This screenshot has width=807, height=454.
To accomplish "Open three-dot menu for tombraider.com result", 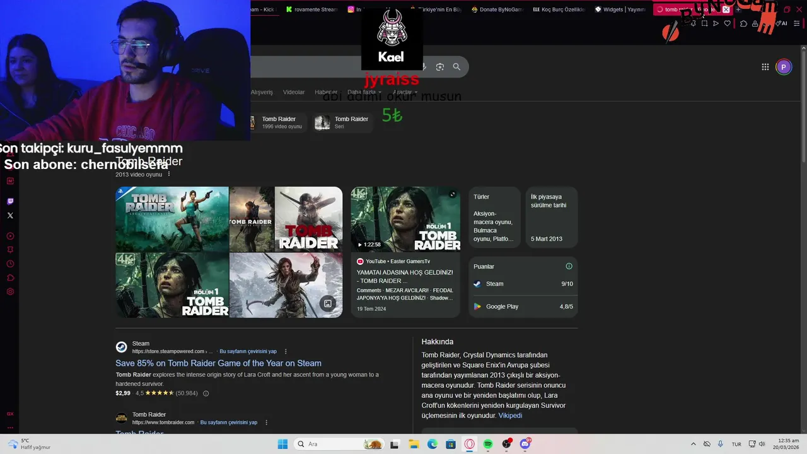I will coord(266,422).
